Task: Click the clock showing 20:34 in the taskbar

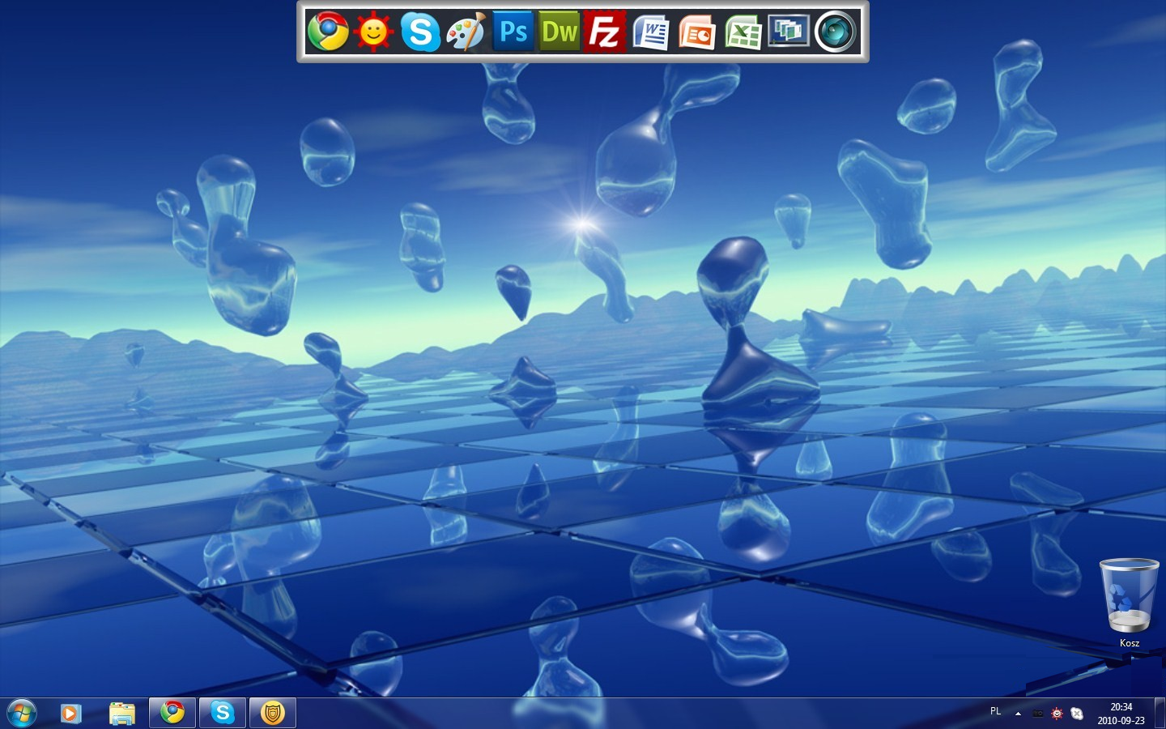Action: [1121, 714]
